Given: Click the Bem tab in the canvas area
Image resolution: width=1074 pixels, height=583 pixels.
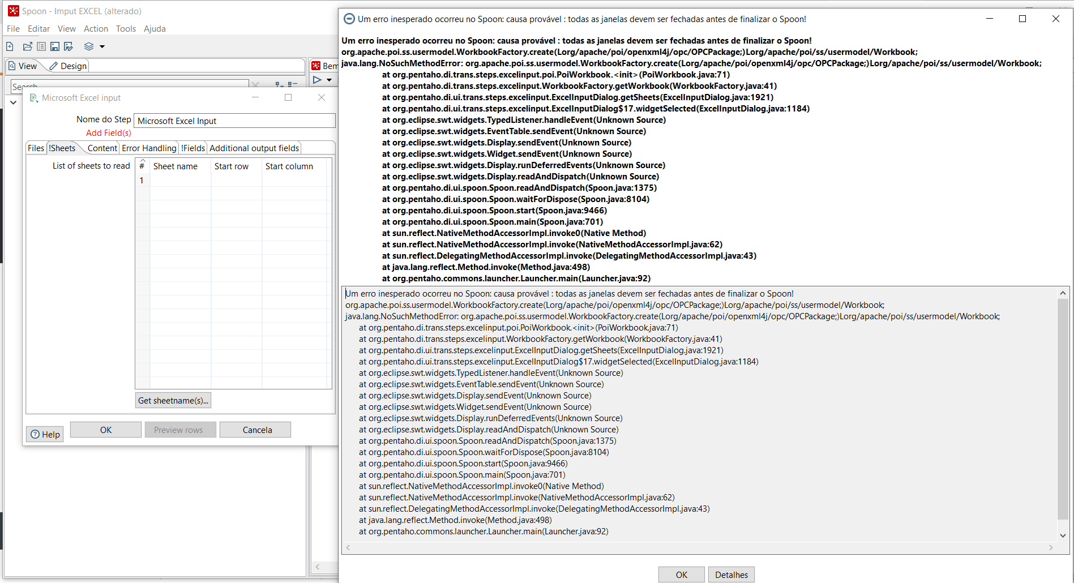Looking at the screenshot, I should point(324,66).
